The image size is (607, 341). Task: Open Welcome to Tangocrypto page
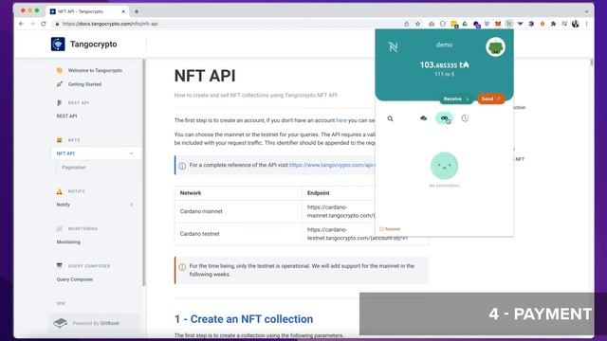95,70
